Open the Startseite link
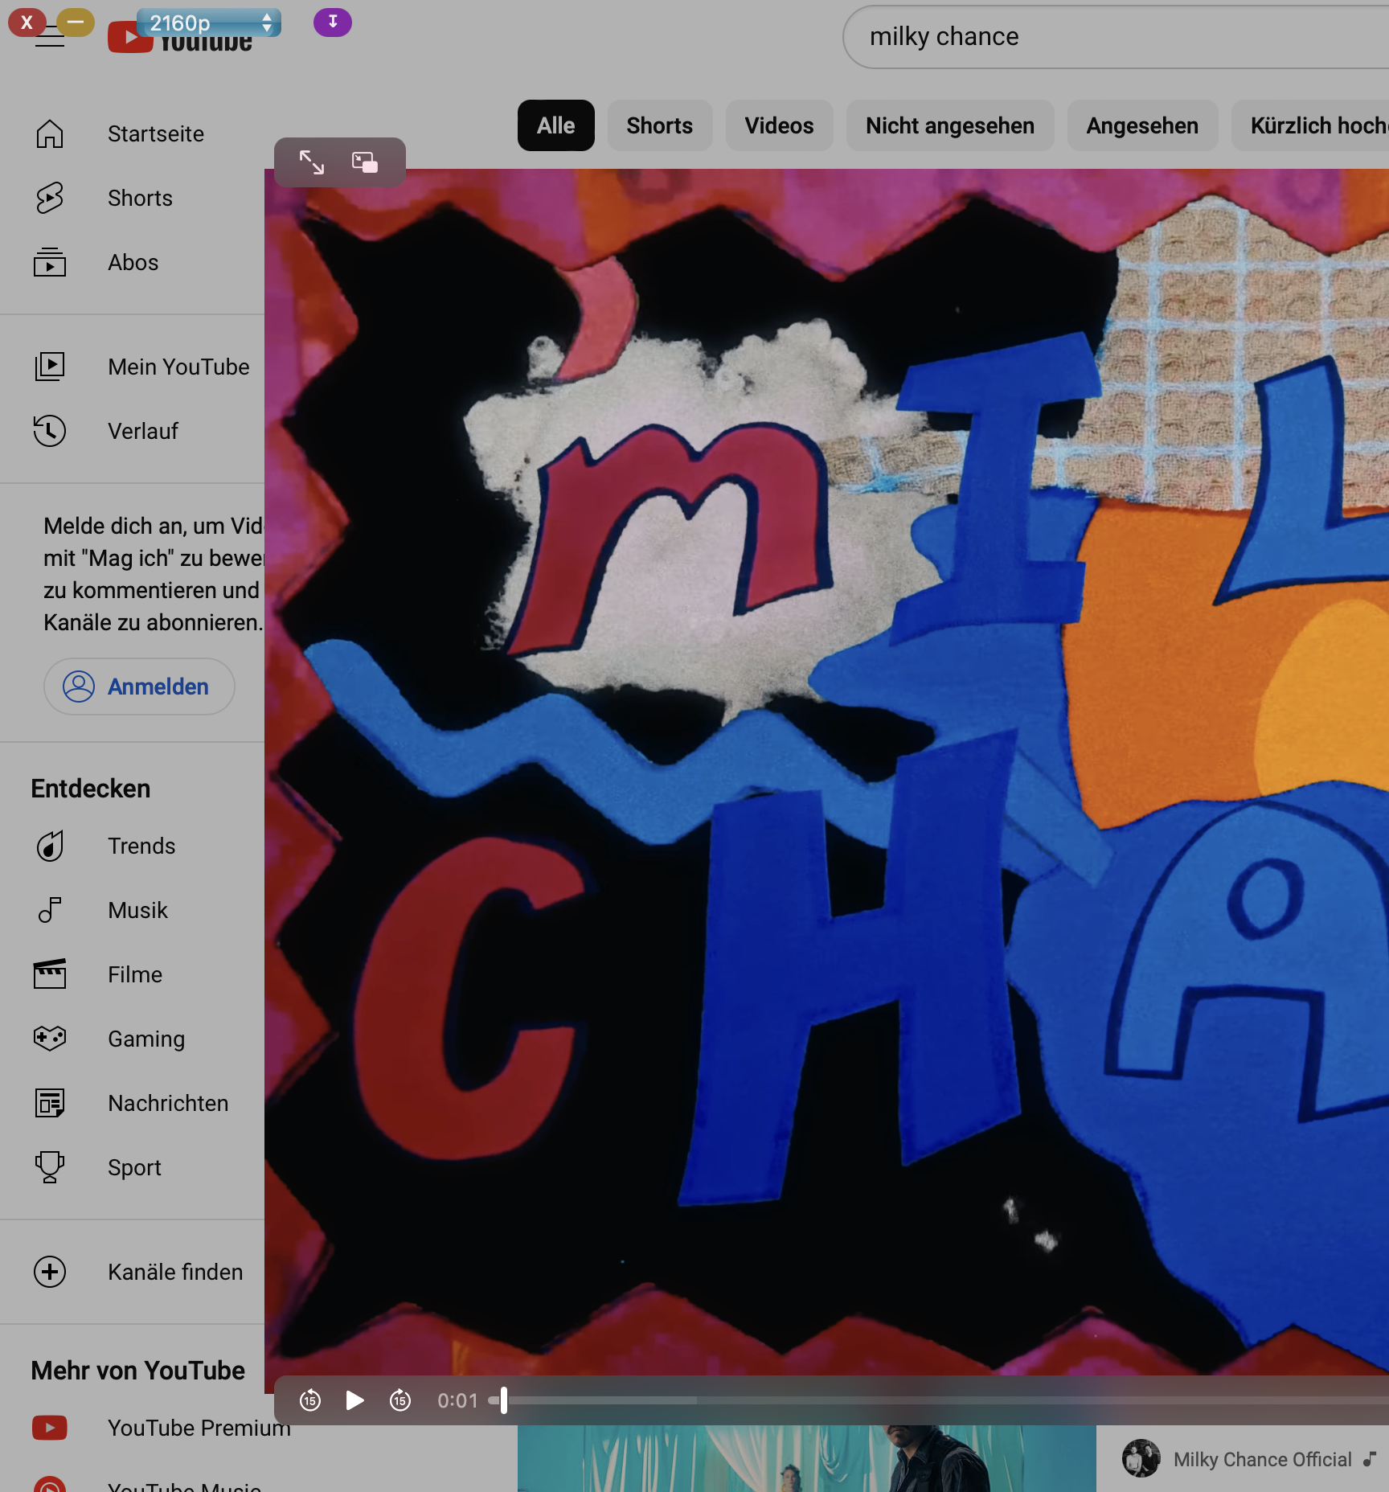The image size is (1389, 1492). (156, 133)
